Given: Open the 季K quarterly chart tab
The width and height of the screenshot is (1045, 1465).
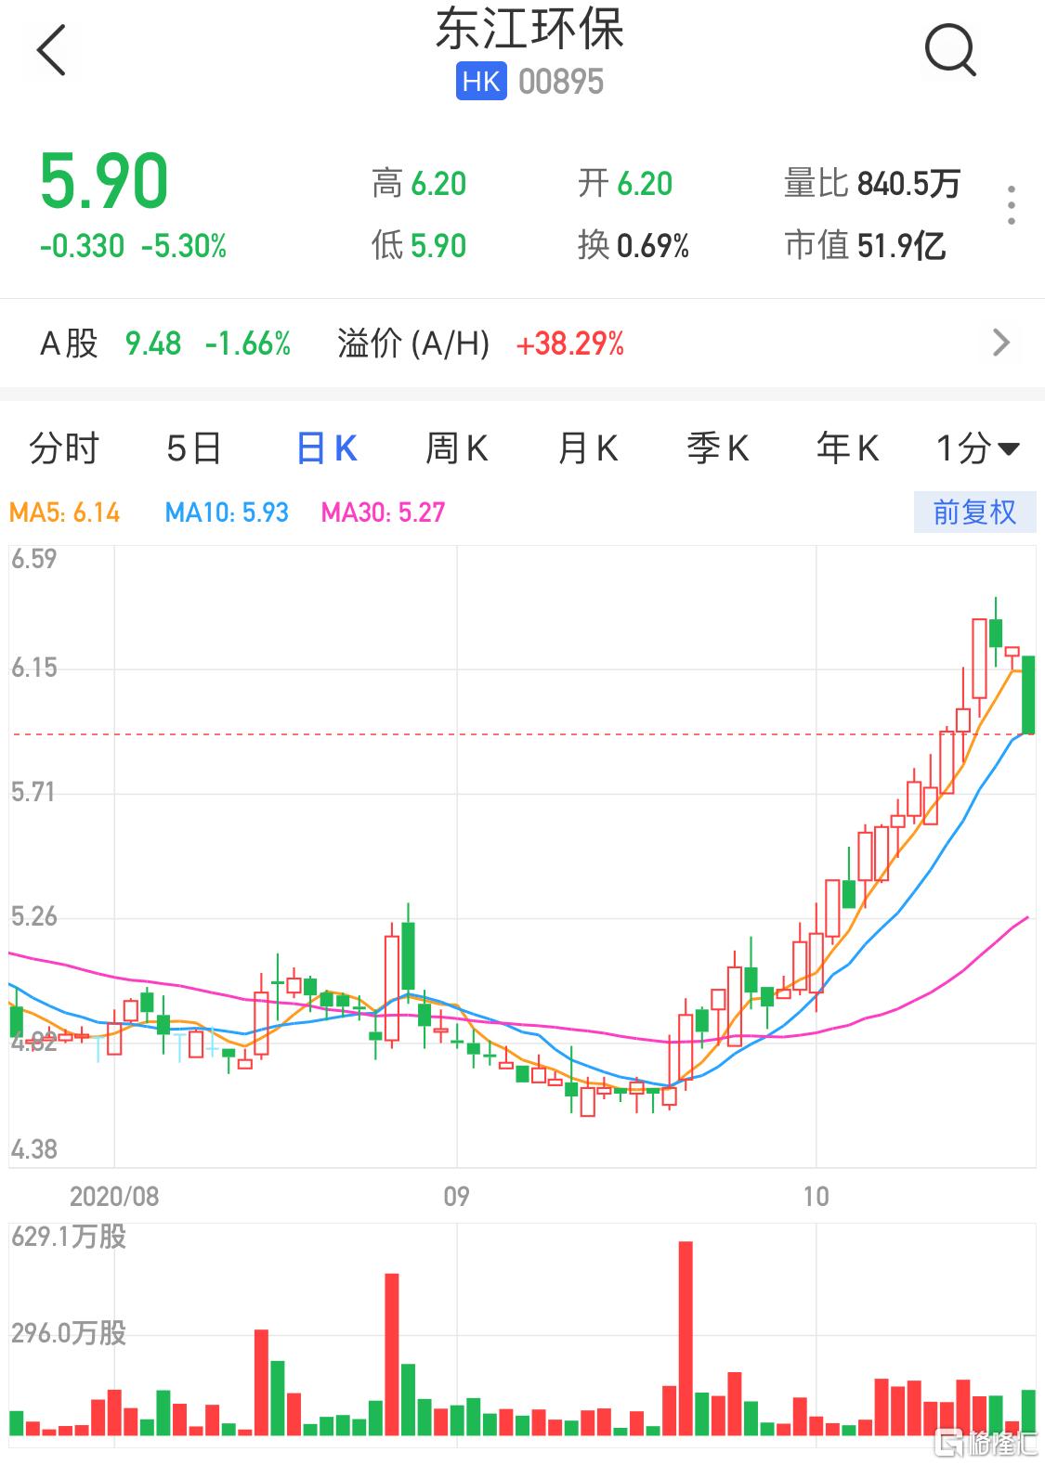Looking at the screenshot, I should pyautogui.click(x=717, y=449).
